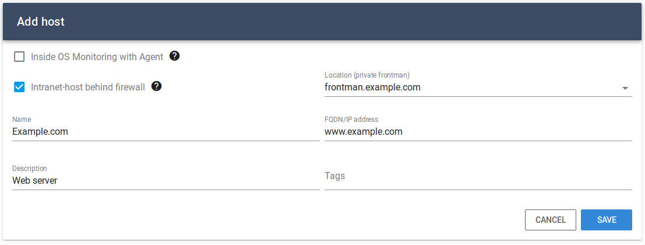
Task: Click the Location (private frontman) label
Action: click(x=367, y=75)
